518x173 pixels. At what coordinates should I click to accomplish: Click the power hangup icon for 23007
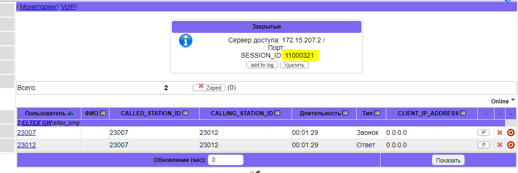tap(511, 132)
